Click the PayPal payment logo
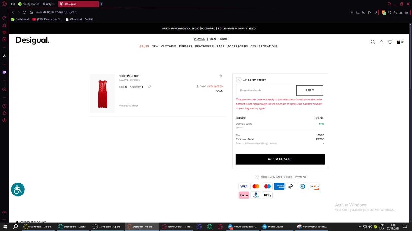The image size is (412, 231). coord(256,195)
